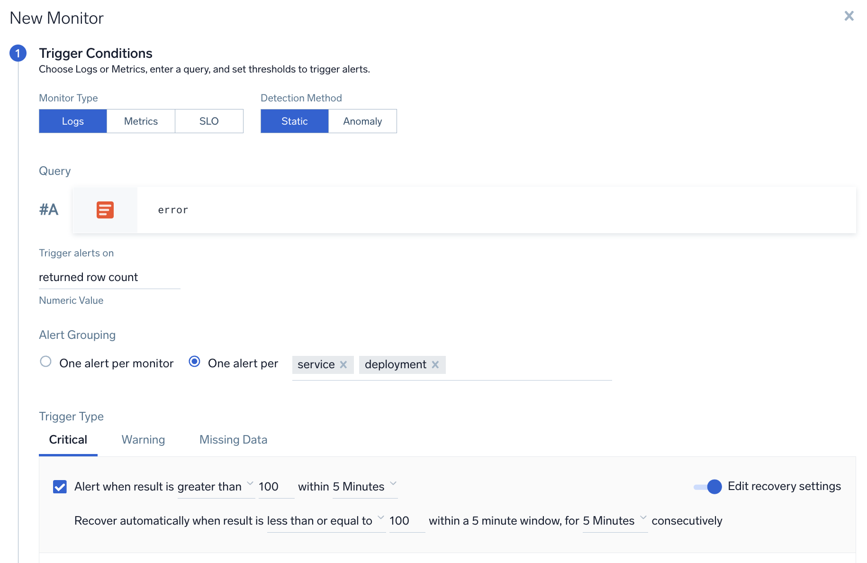Screen dimensions: 867x563
Task: Choose the Anomaly detection method
Action: (x=362, y=121)
